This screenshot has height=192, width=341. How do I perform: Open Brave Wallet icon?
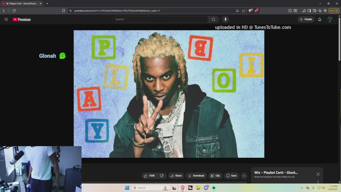pos(315,11)
